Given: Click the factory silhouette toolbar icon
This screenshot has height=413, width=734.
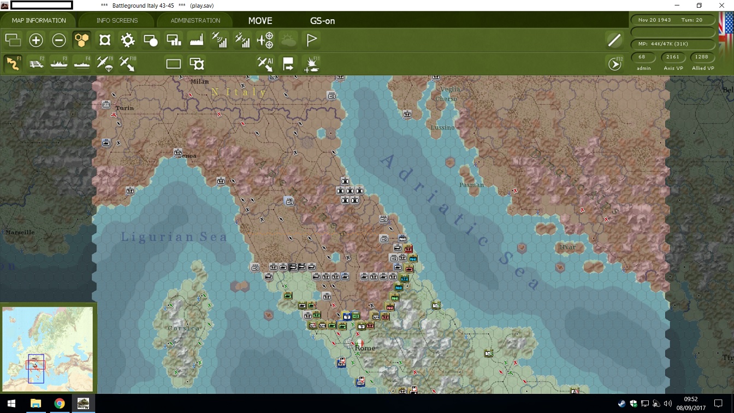Looking at the screenshot, I should (x=197, y=40).
